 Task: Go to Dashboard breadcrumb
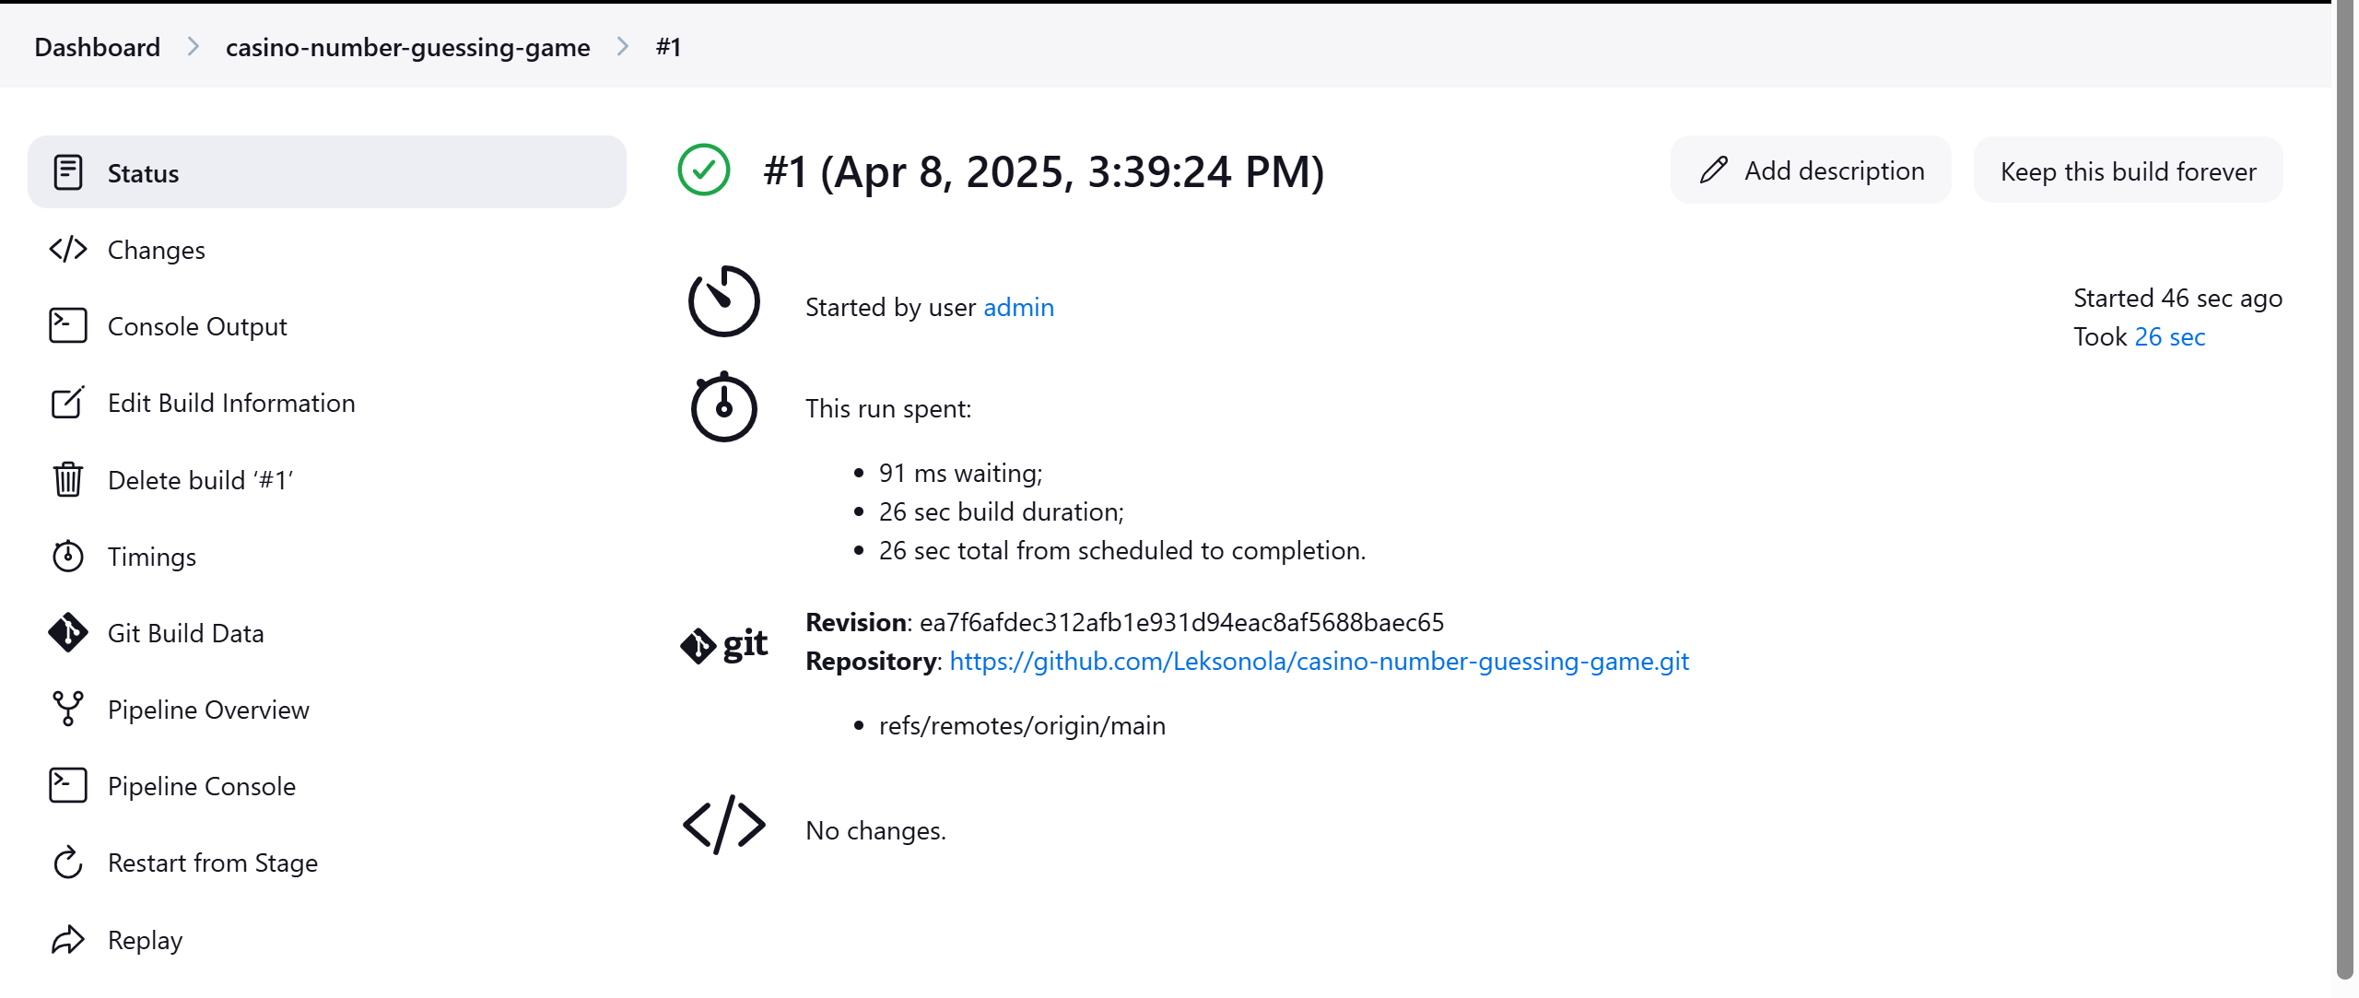[97, 47]
